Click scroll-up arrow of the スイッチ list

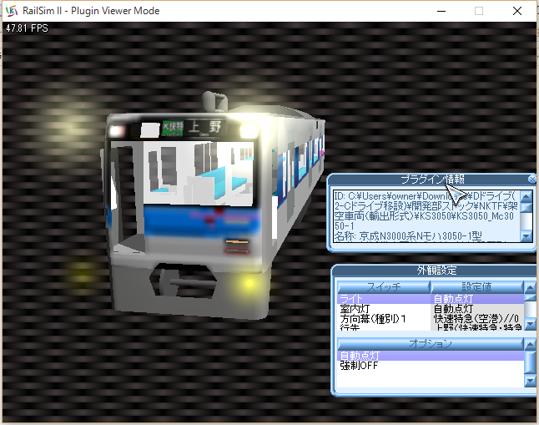click(x=531, y=287)
